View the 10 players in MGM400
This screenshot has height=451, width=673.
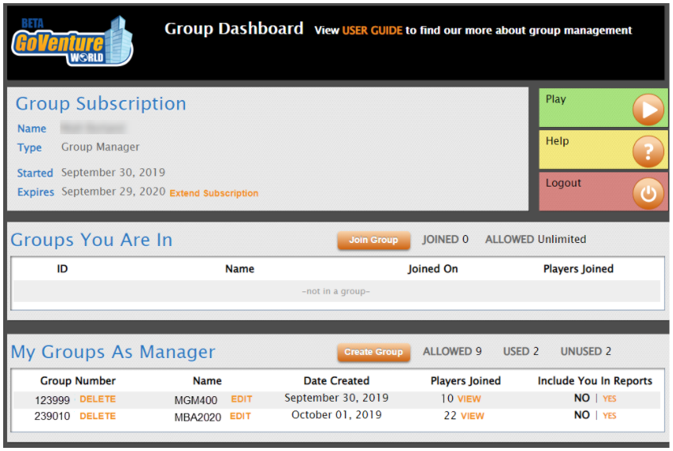click(469, 399)
